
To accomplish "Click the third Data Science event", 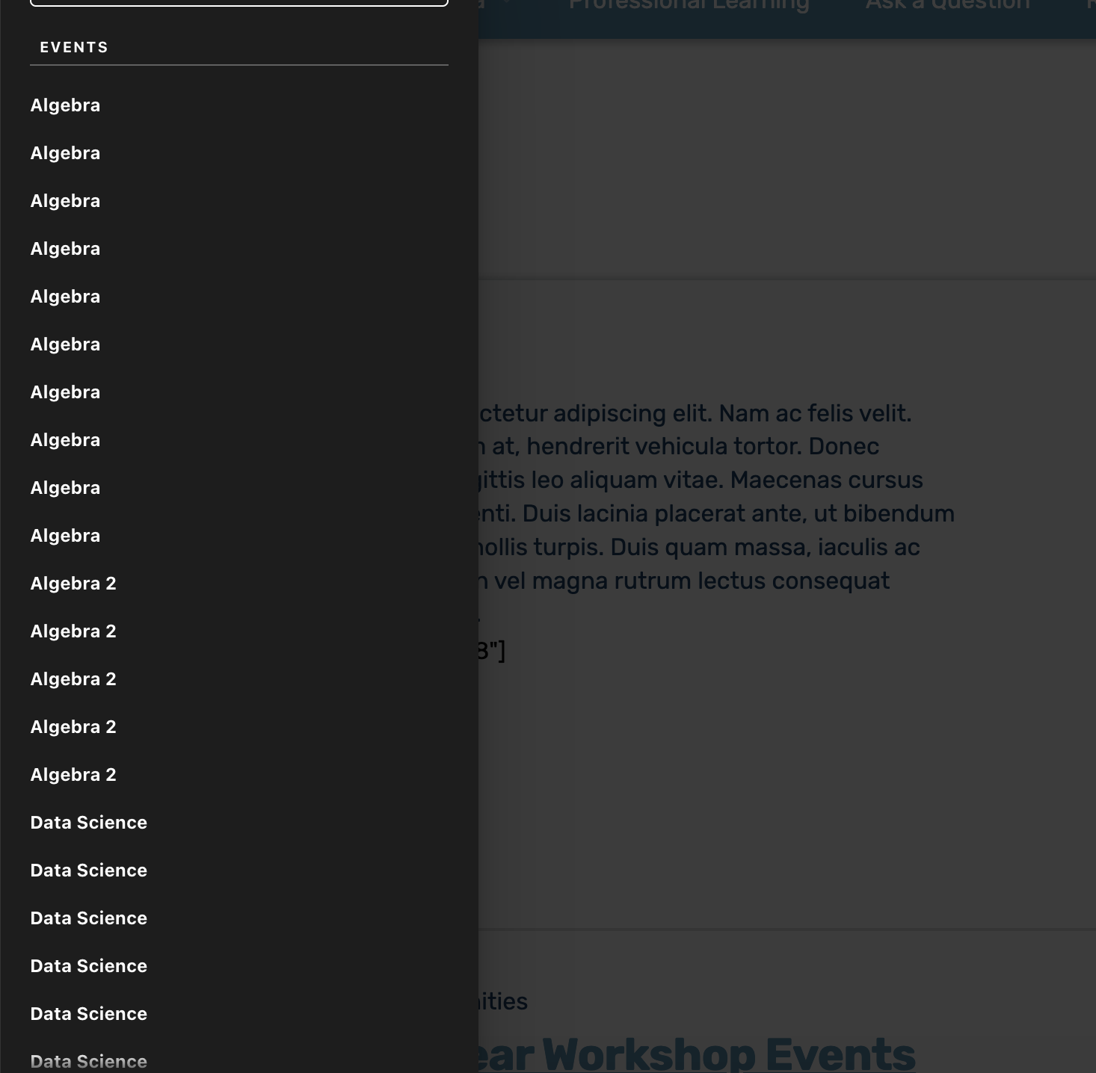I will click(x=88, y=918).
